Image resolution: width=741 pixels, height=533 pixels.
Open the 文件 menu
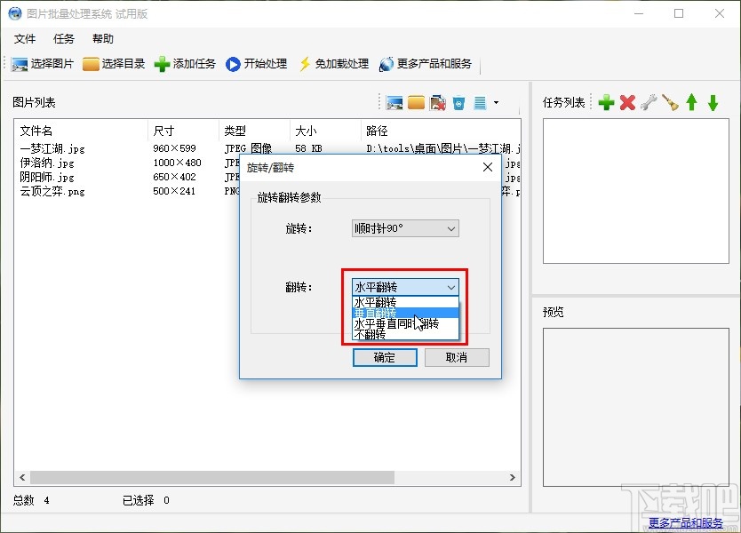[25, 38]
